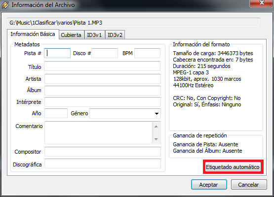Click the Intérprete text field
This screenshot has width=274, height=197.
pos(103,102)
